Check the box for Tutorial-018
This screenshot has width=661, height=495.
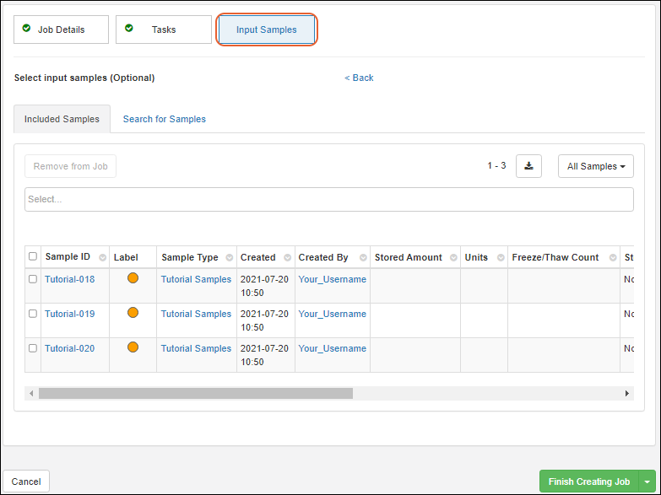coord(33,279)
